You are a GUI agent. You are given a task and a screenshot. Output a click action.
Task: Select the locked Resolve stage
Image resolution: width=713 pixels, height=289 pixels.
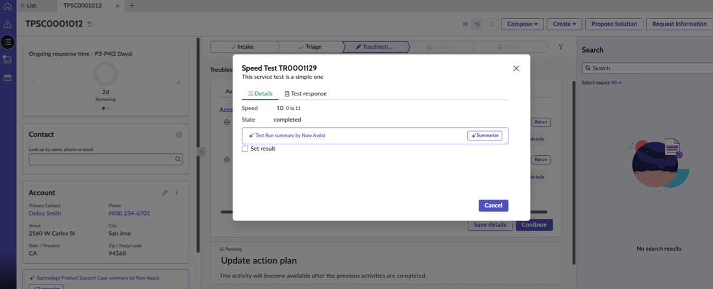pyautogui.click(x=440, y=47)
